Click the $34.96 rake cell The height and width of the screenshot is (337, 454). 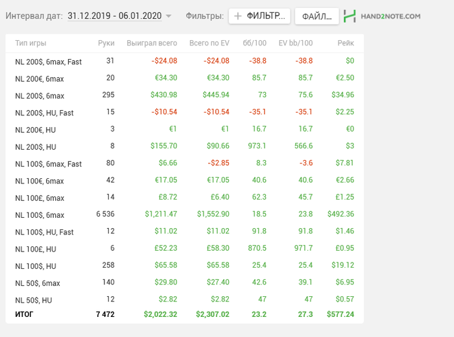coord(343,95)
